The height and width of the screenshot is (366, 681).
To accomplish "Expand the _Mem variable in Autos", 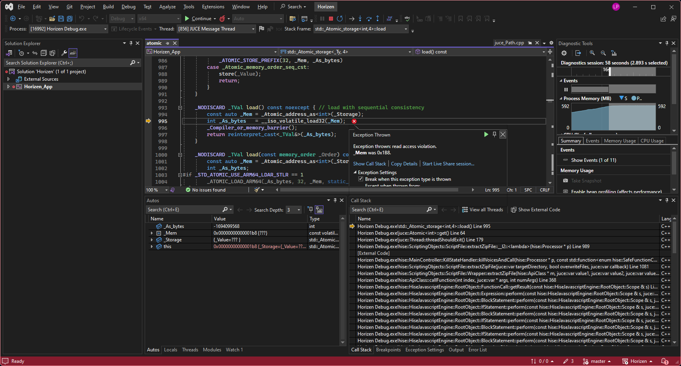I will (x=152, y=233).
